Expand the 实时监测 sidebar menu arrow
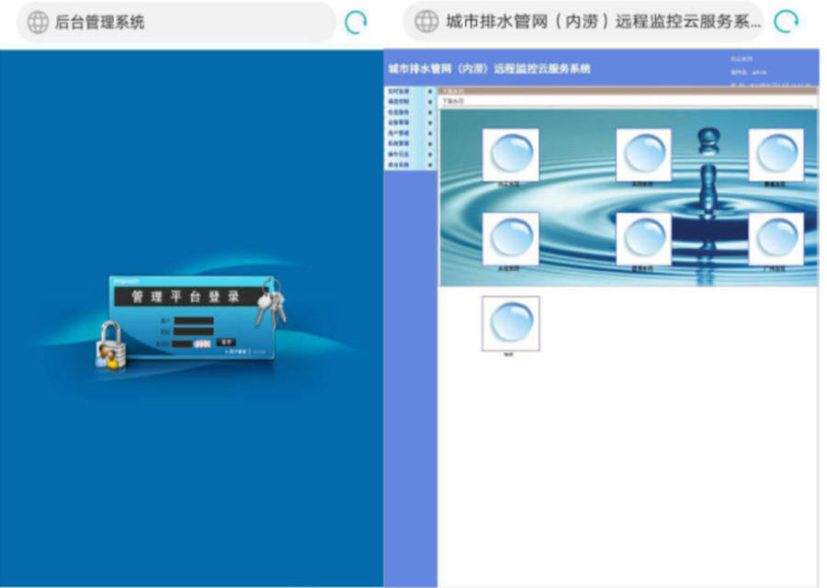 [429, 91]
